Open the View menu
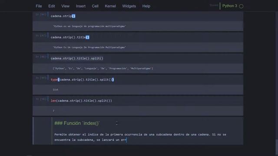278x156 pixels. point(66,6)
